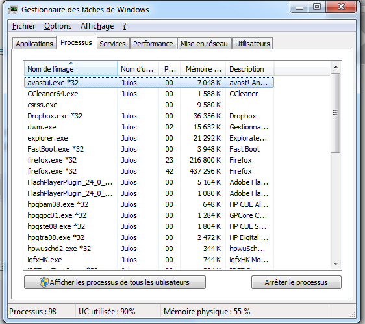The image size is (365, 324).
Task: Select the hpqgpc01.exe *32 process
Action: click(x=149, y=215)
